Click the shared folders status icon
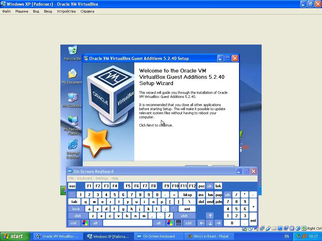The width and height of the screenshot is (322, 241). [274, 228]
